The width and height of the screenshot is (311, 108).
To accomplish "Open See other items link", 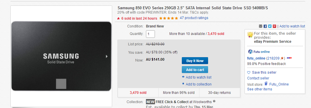I will 260,89.
